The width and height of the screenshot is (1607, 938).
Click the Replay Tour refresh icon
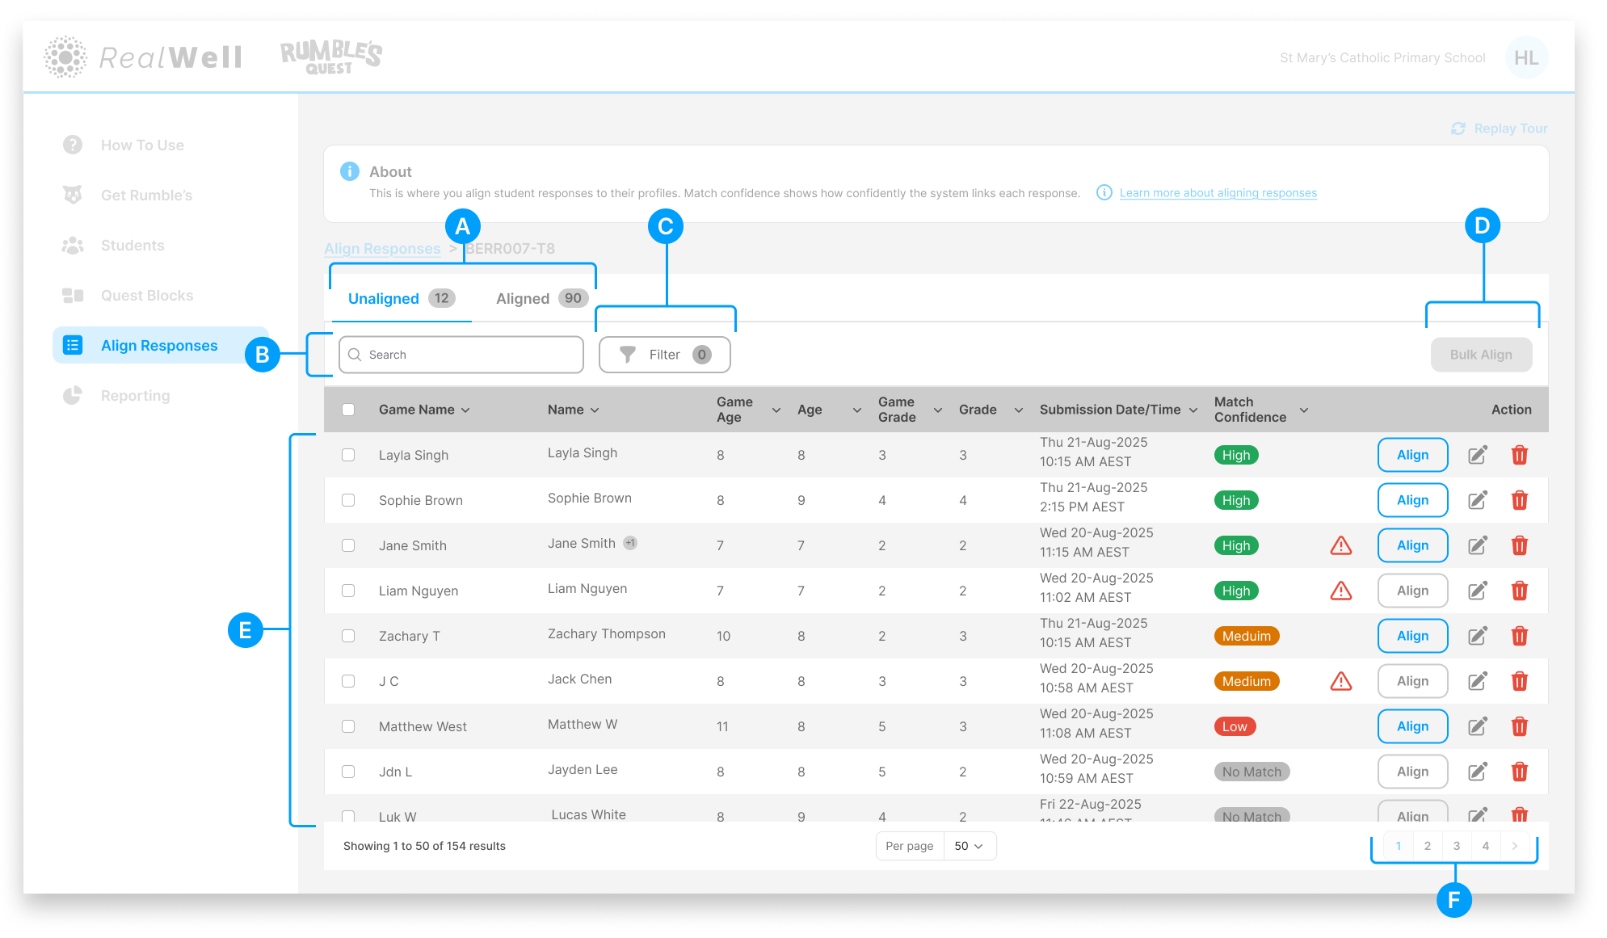tap(1458, 128)
